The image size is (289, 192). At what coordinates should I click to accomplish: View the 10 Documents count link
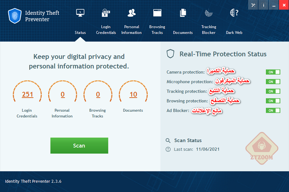tap(133, 94)
